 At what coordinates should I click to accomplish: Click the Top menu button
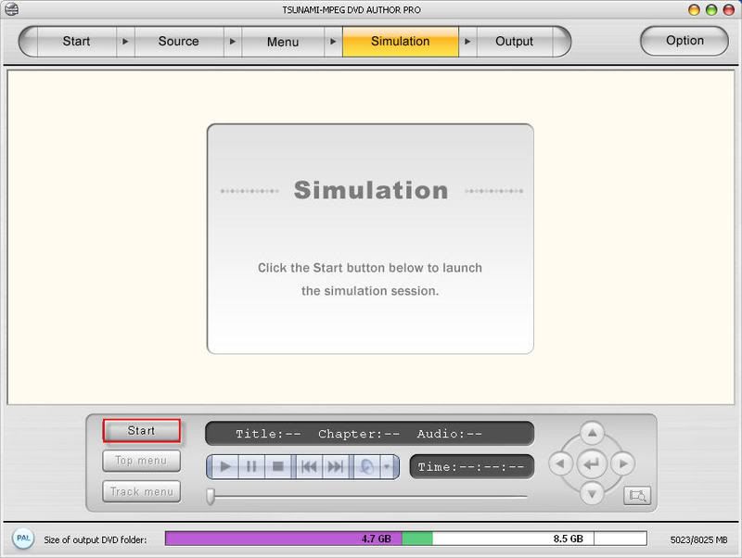point(142,461)
